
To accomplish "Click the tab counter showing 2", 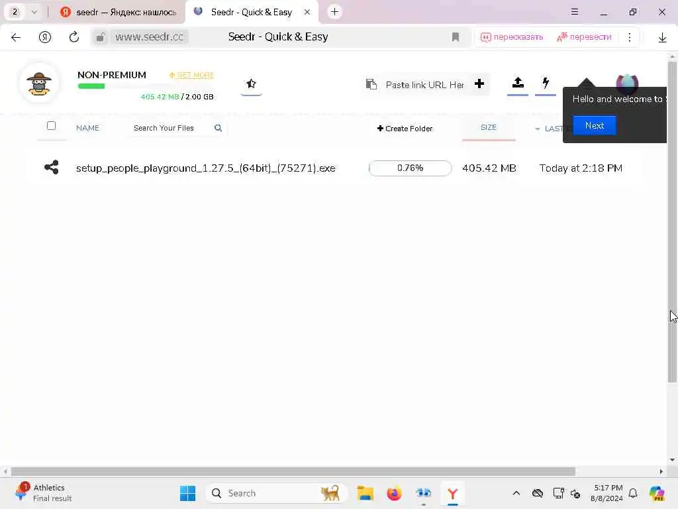I will pyautogui.click(x=15, y=12).
